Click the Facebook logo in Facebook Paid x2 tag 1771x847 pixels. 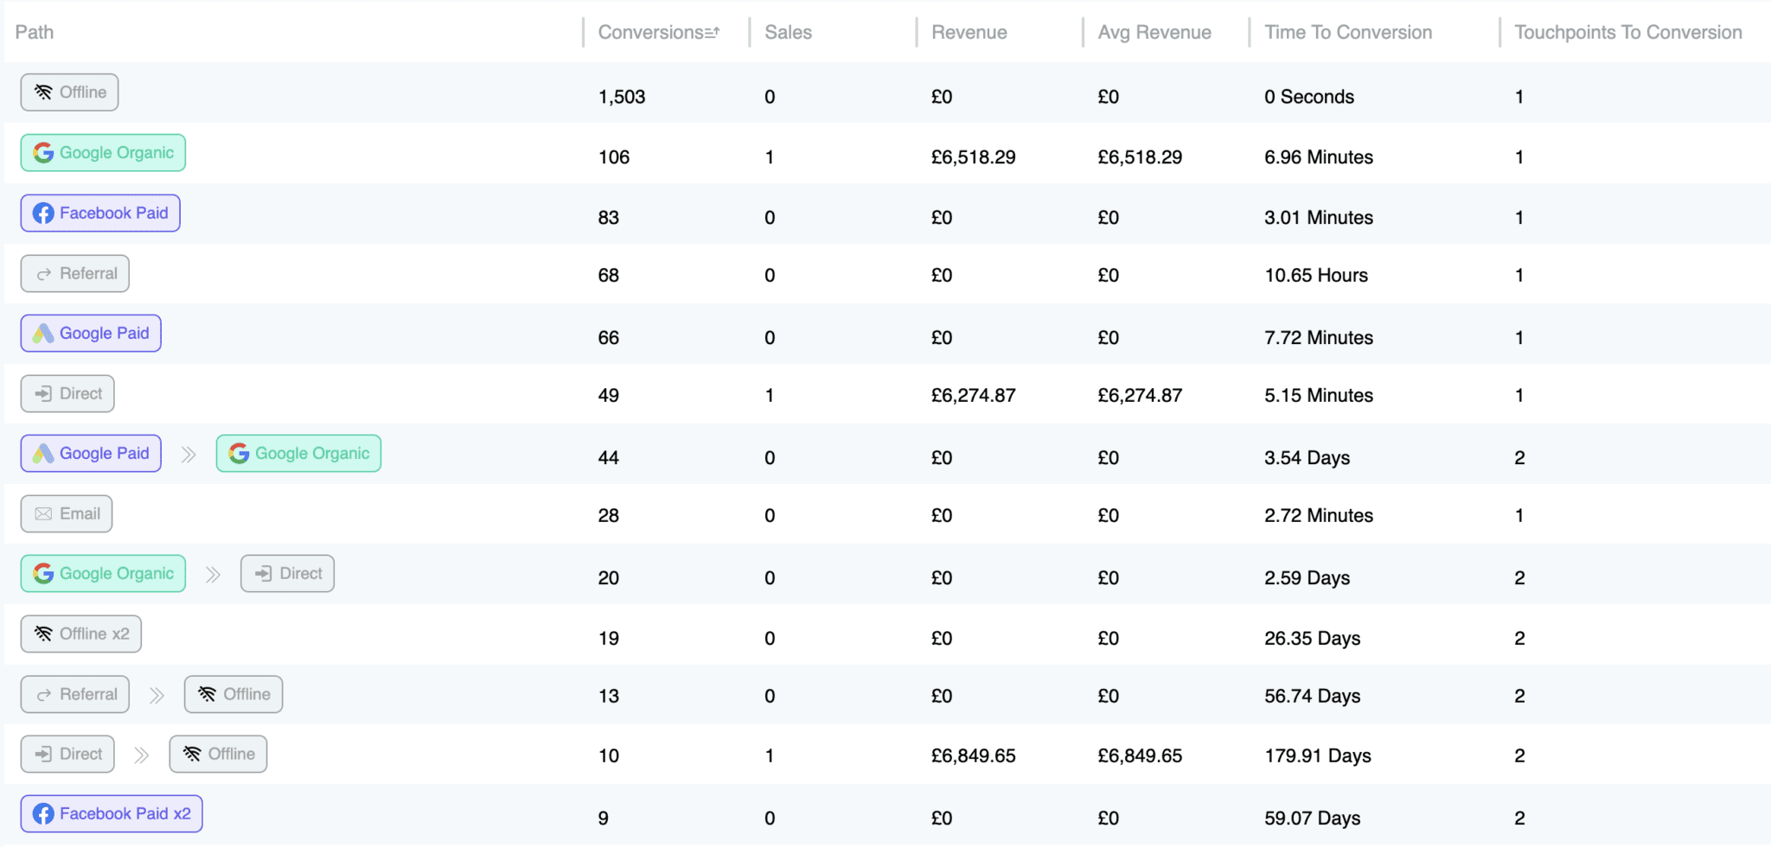pyautogui.click(x=43, y=814)
